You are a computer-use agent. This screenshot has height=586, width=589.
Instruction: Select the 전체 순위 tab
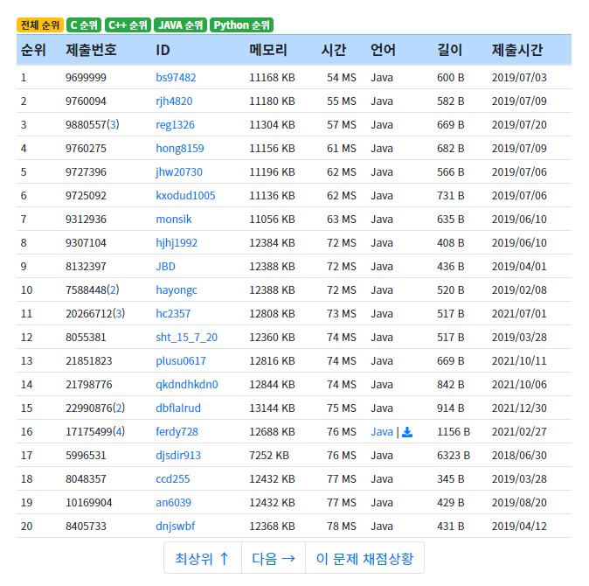click(40, 25)
